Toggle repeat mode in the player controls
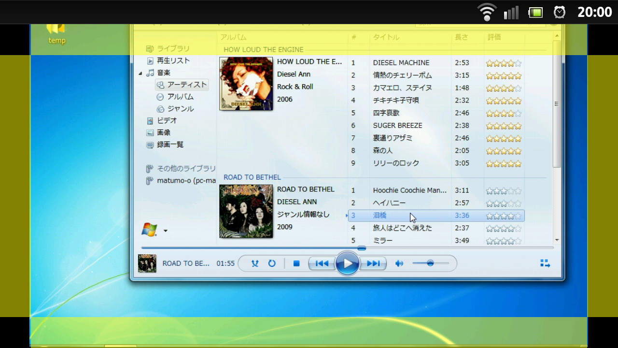The image size is (618, 348). click(272, 263)
